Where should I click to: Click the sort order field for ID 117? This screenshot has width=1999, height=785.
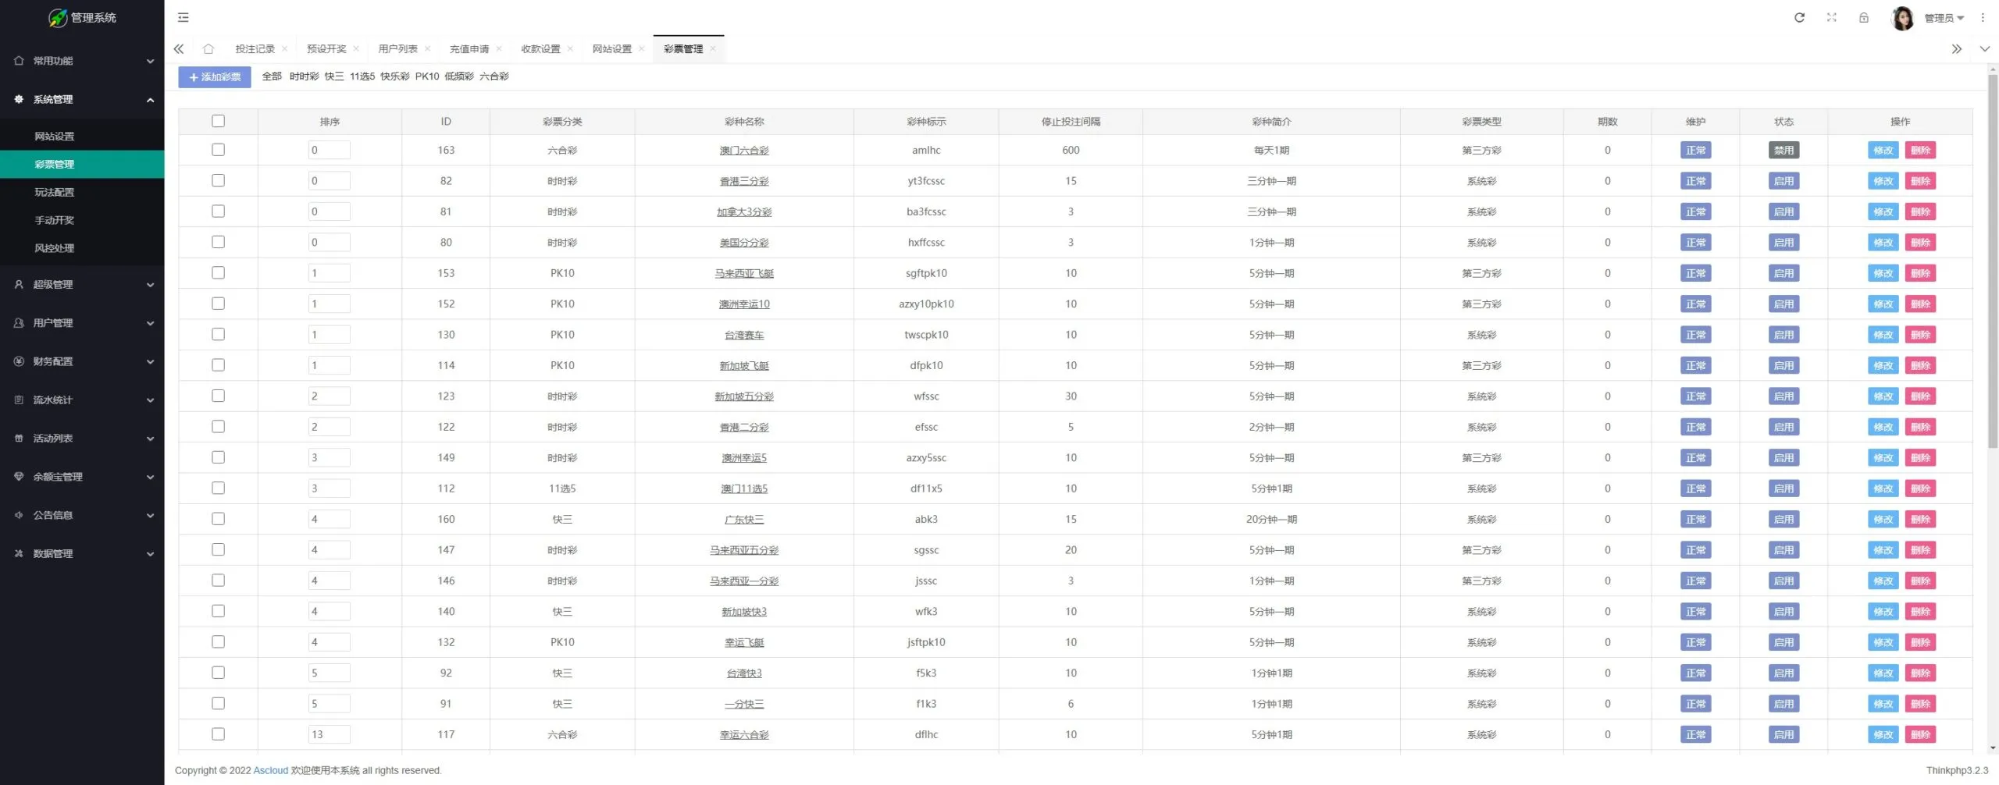[329, 734]
